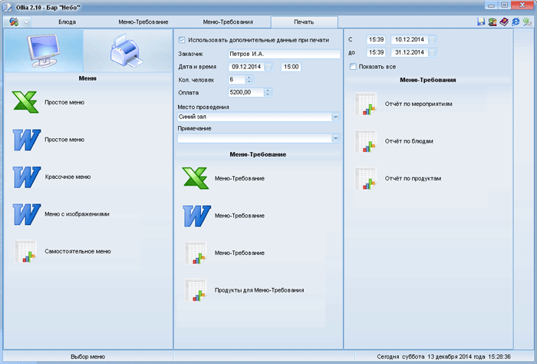Click the right Меню-Требования section header
537x364 pixels.
[x=428, y=80]
